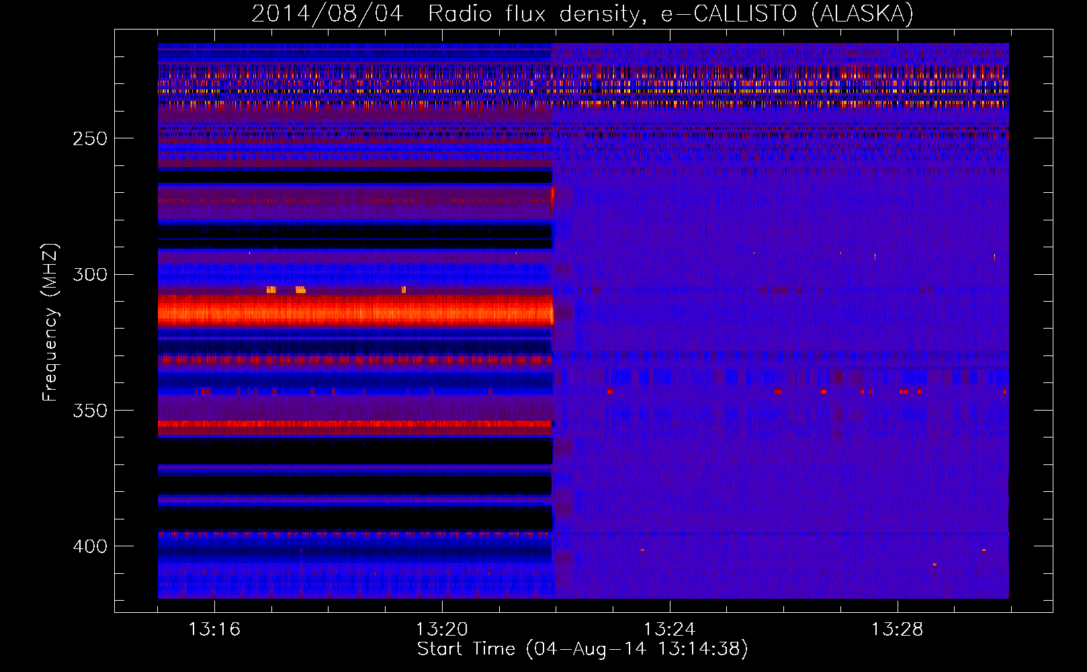Screen dimensions: 1087x672
Task: Click the 13:24 time tick label
Action: coord(670,629)
